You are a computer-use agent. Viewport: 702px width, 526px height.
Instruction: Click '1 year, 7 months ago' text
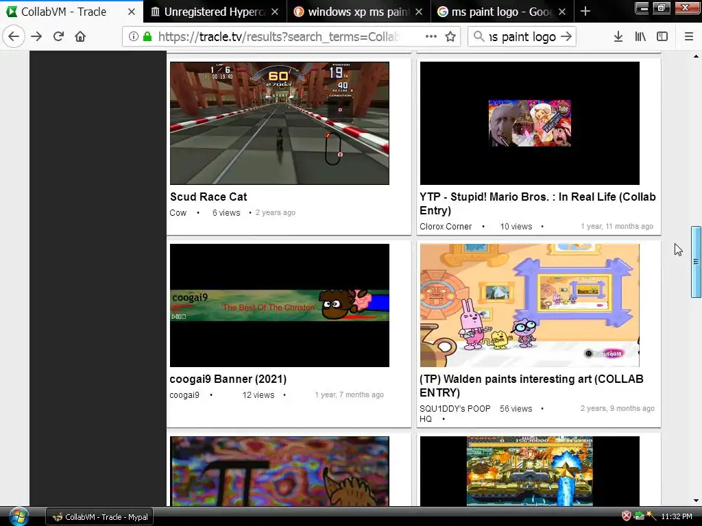click(x=349, y=395)
